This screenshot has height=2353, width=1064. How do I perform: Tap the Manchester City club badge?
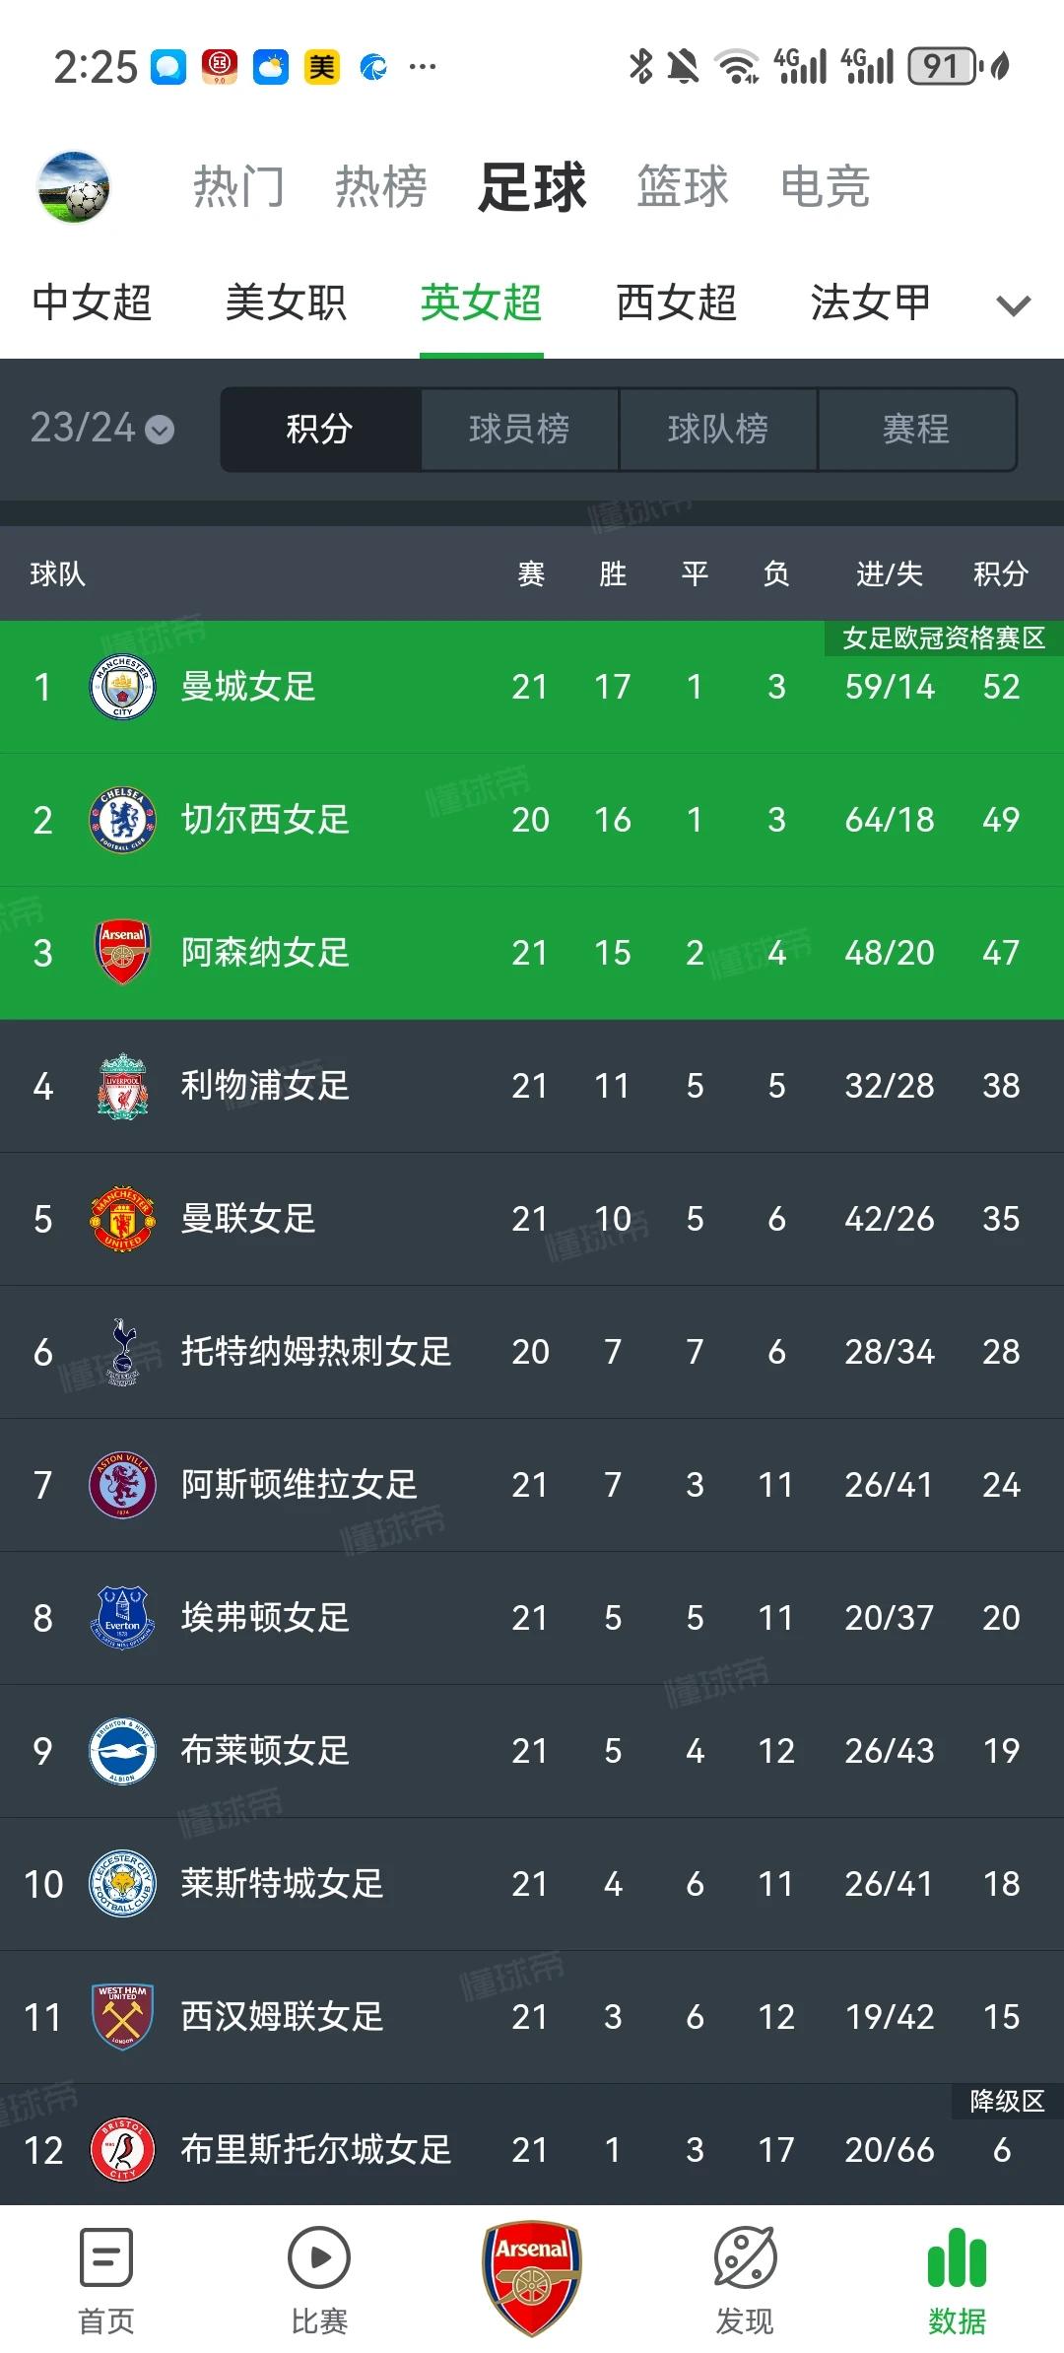[x=122, y=687]
